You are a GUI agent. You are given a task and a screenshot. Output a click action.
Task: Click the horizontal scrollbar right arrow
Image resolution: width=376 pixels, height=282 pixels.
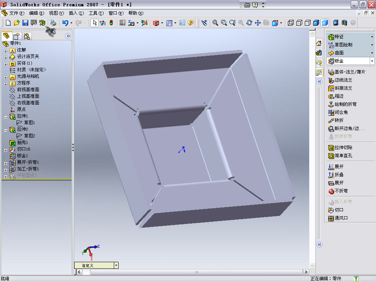tap(305, 272)
